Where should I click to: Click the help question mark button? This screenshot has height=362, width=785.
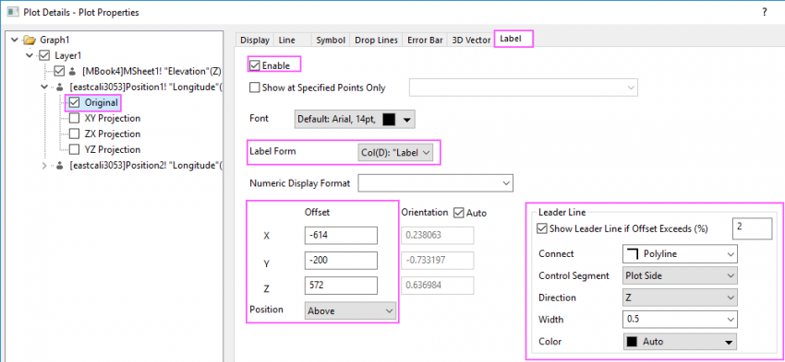pos(765,13)
